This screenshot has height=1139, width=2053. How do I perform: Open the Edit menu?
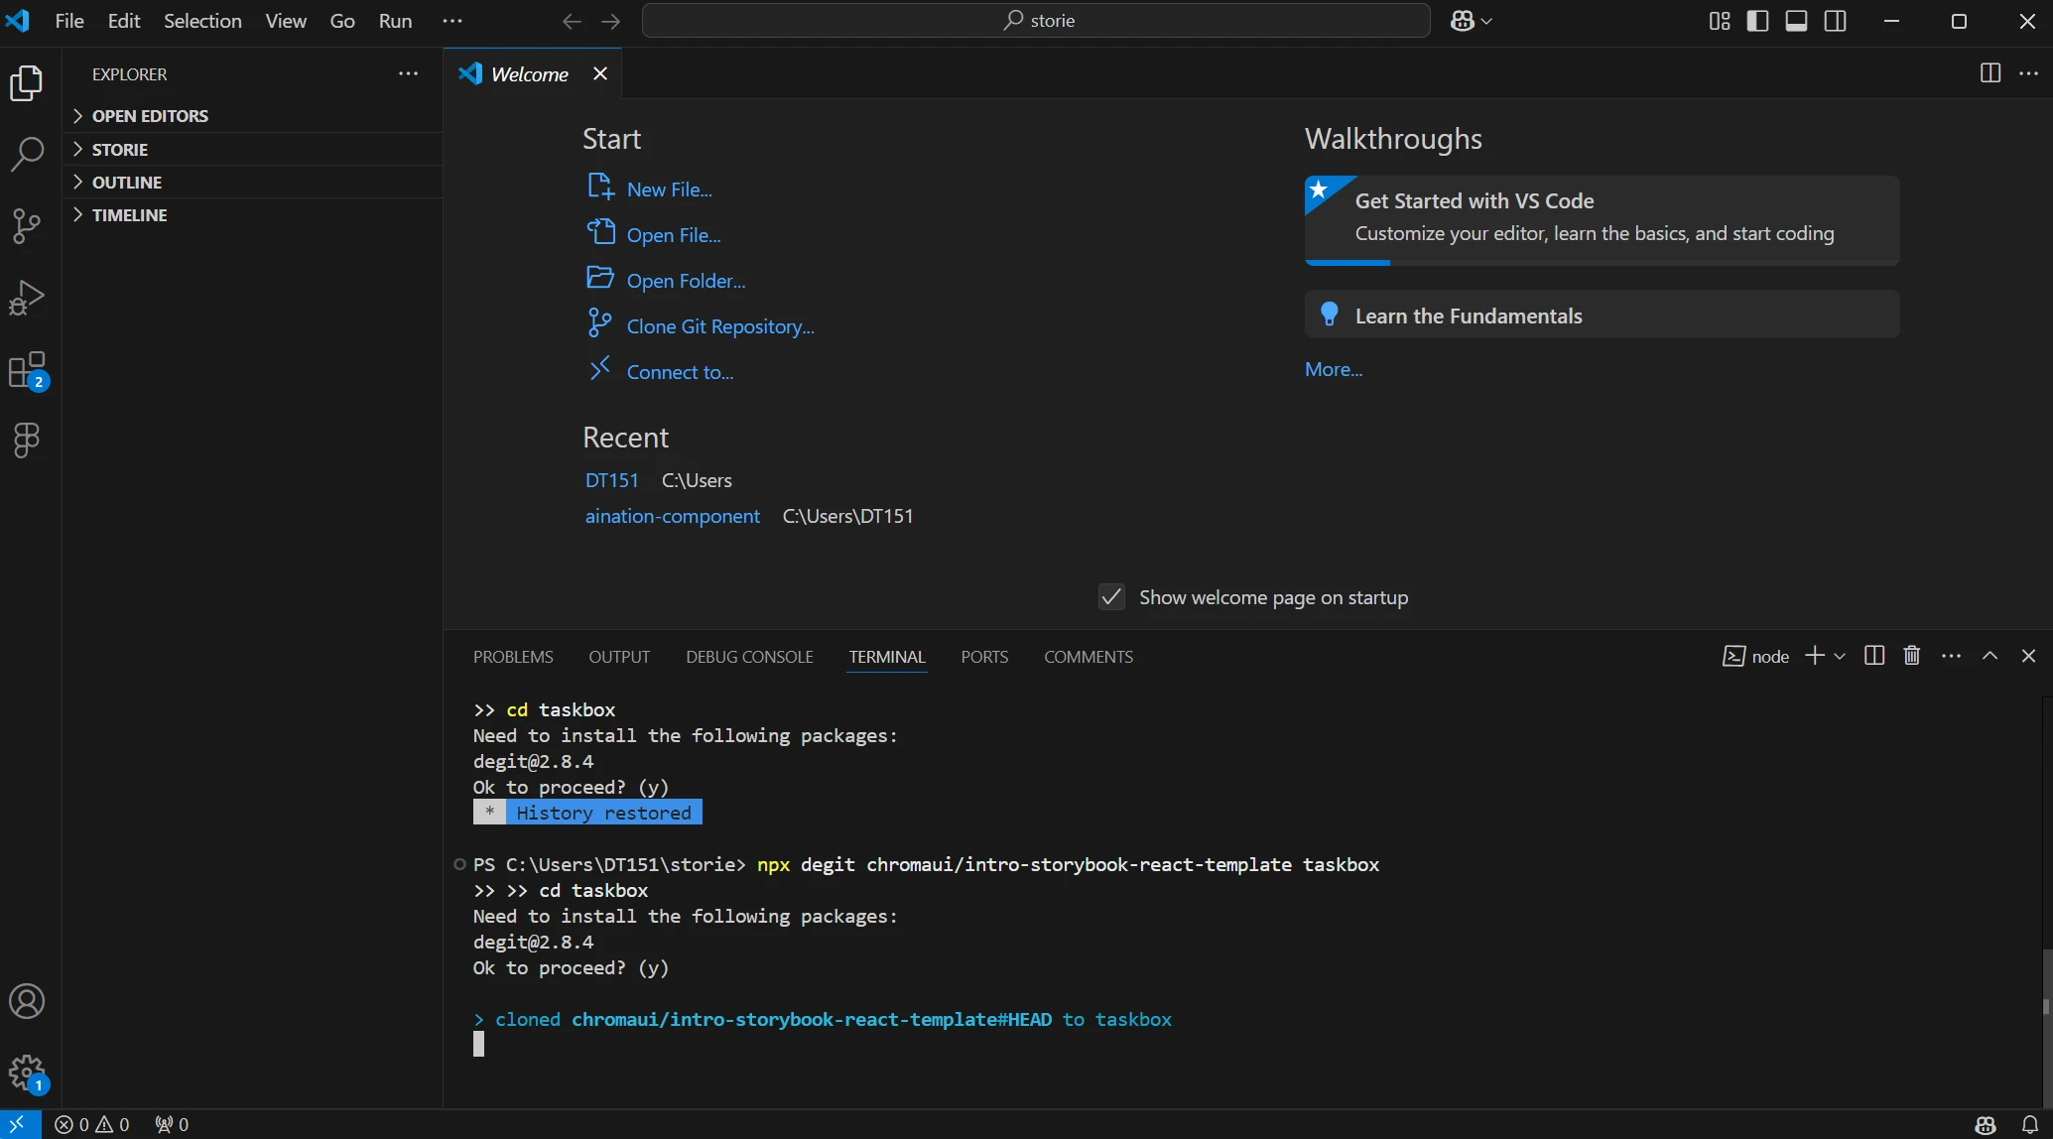(124, 21)
